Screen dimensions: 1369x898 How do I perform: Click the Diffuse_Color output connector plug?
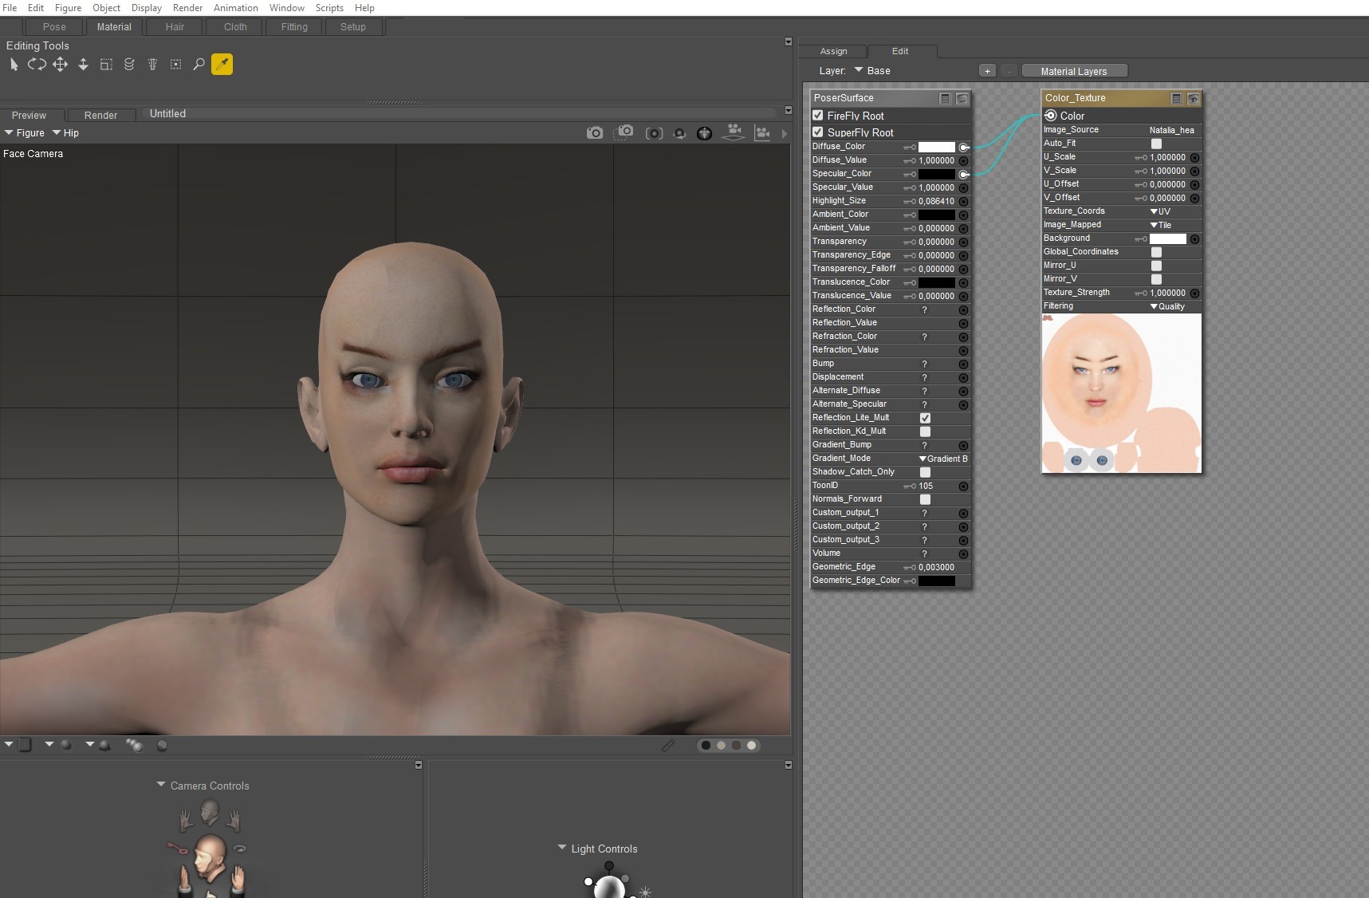(x=964, y=148)
